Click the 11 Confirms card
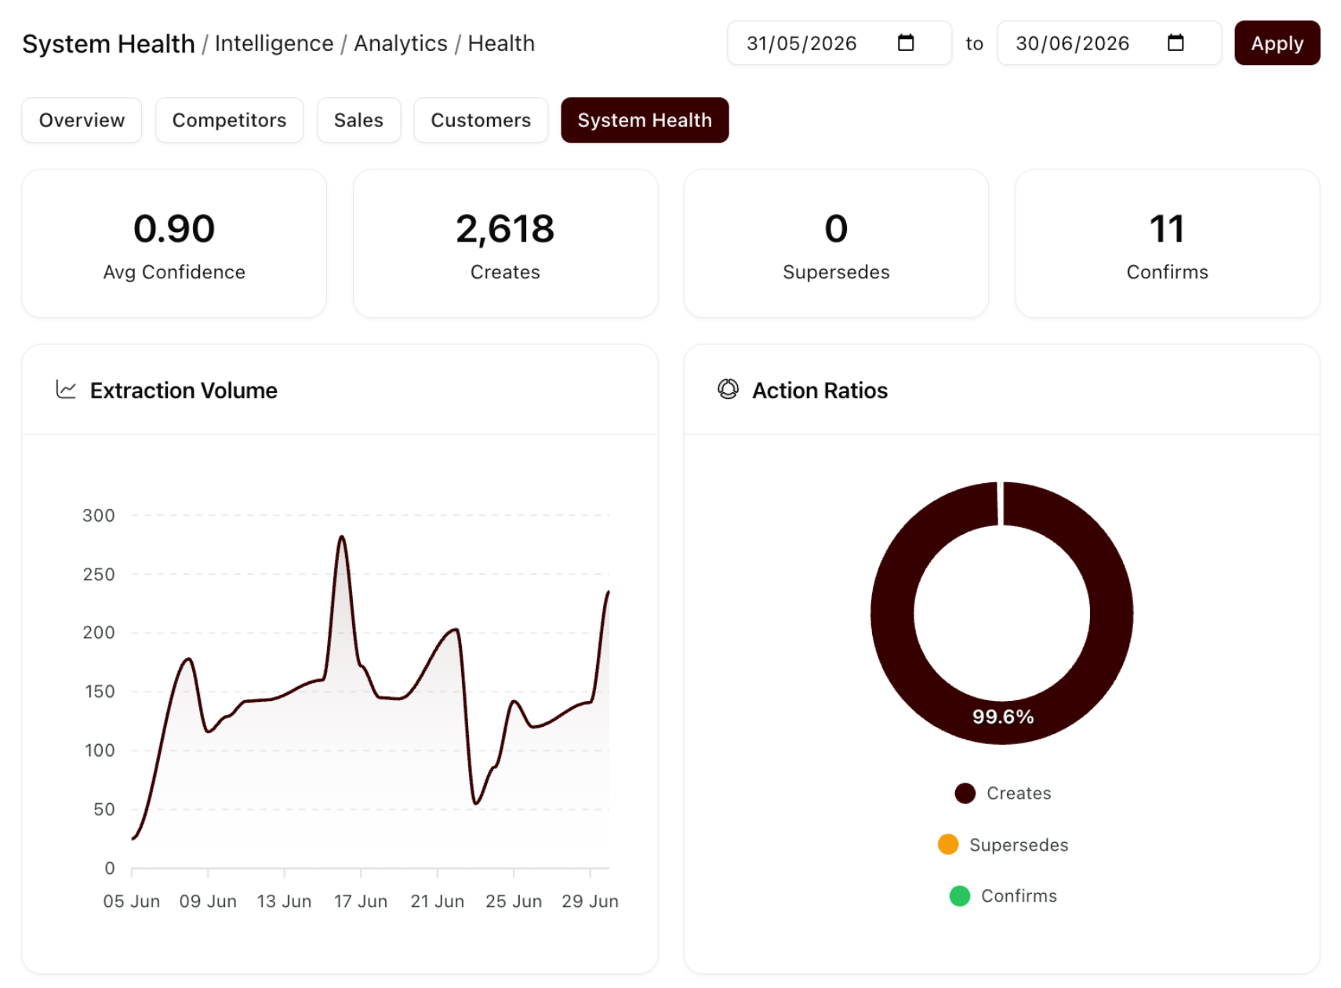 tap(1167, 243)
